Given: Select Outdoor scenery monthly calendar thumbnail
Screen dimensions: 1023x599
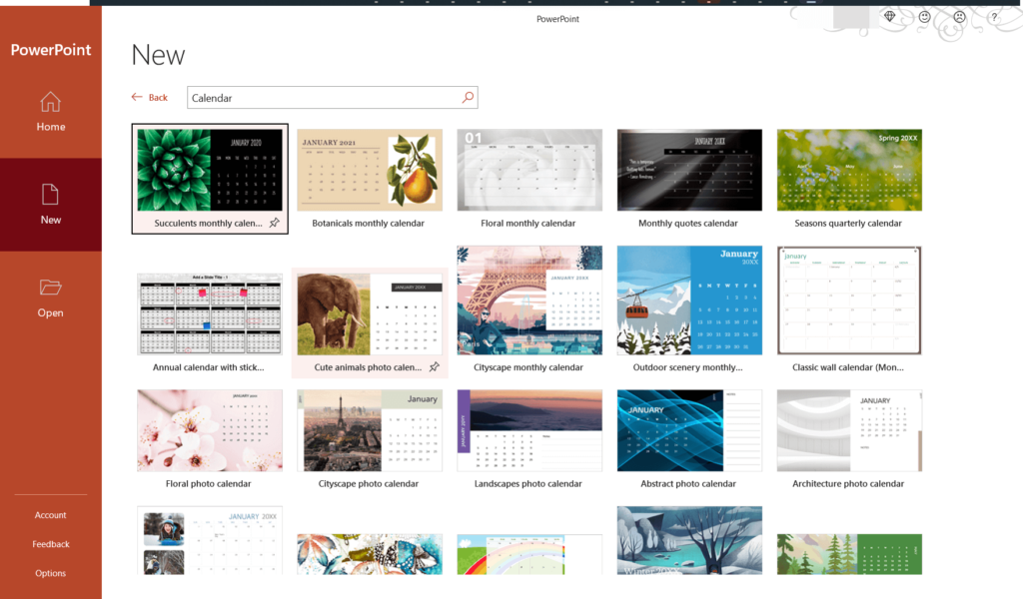Looking at the screenshot, I should point(689,299).
